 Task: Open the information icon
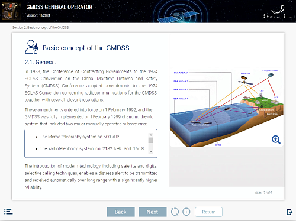coord(186,212)
